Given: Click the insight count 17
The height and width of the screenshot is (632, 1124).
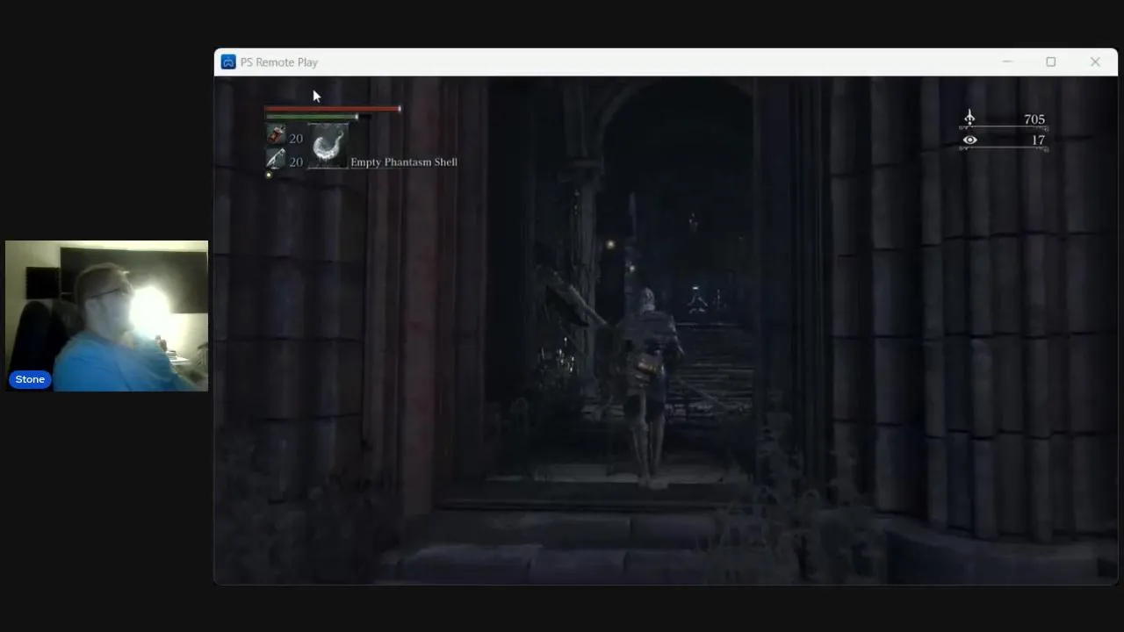Looking at the screenshot, I should 1039,140.
